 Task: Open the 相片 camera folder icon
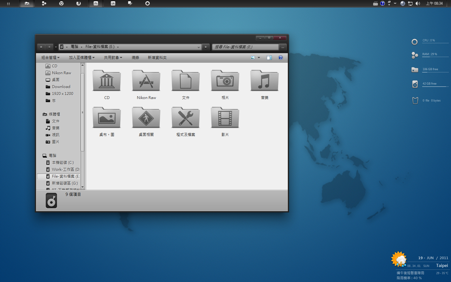[x=225, y=81]
